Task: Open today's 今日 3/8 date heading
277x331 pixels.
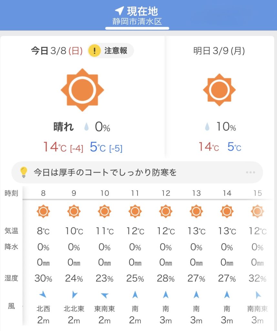Action: [56, 51]
